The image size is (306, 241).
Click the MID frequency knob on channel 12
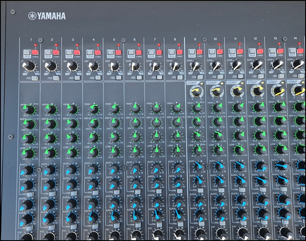tap(259, 122)
